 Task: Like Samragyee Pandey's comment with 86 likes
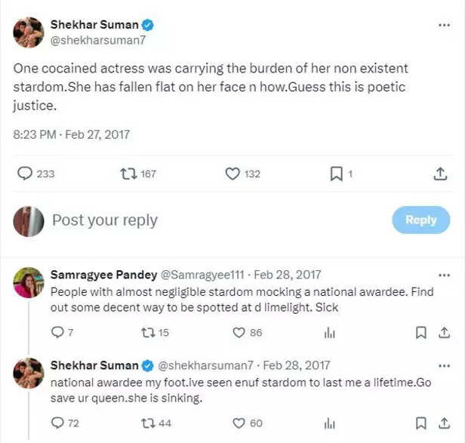239,332
